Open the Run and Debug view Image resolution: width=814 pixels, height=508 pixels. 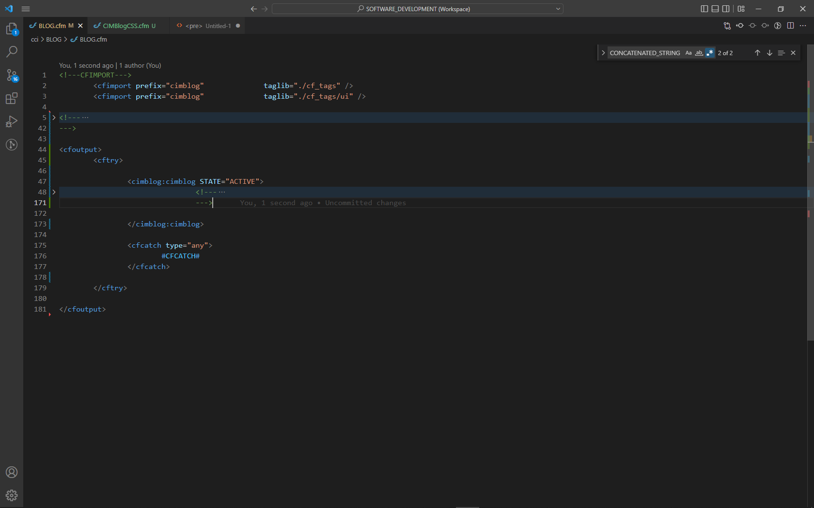click(12, 121)
